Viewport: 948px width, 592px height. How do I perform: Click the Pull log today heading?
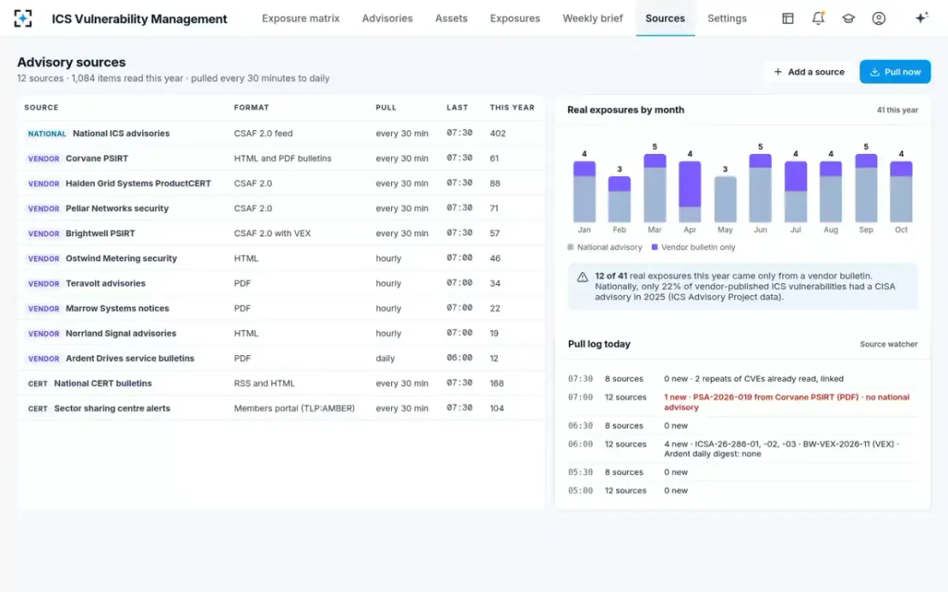click(600, 344)
